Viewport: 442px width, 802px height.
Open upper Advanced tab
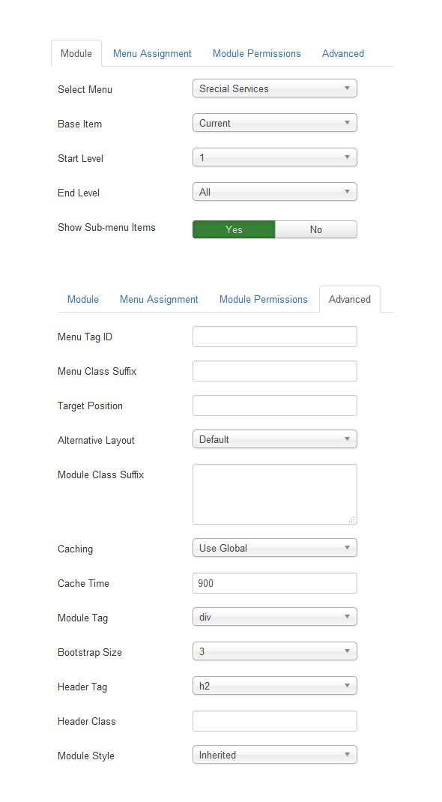(343, 54)
